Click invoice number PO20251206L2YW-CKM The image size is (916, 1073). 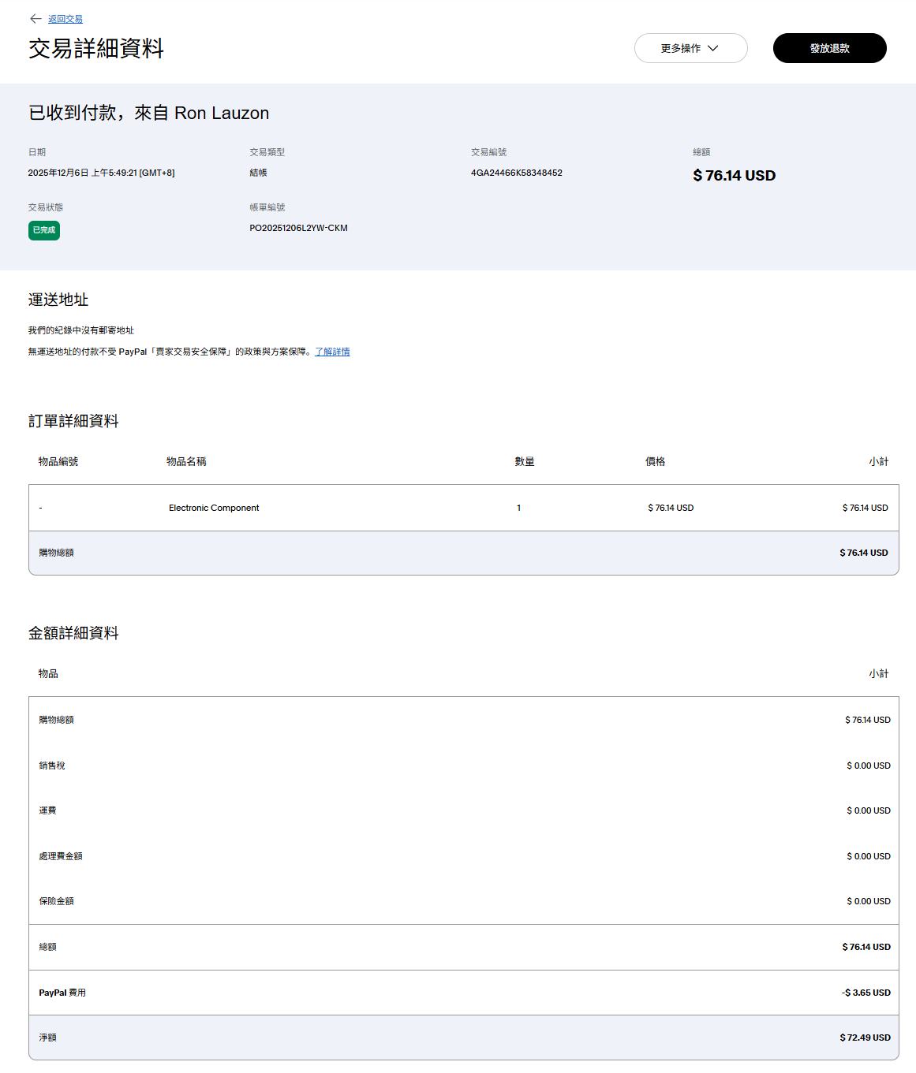298,228
